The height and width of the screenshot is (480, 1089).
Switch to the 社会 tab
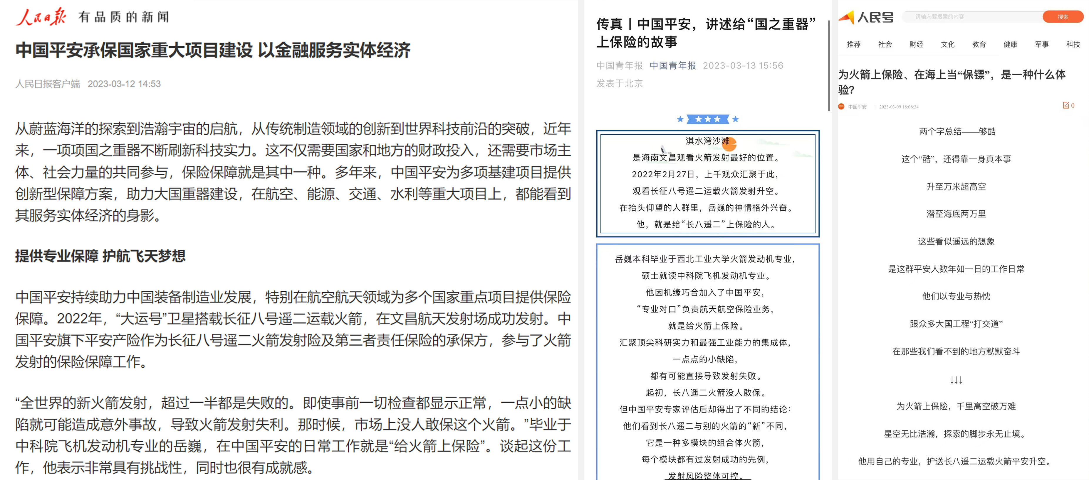(885, 44)
